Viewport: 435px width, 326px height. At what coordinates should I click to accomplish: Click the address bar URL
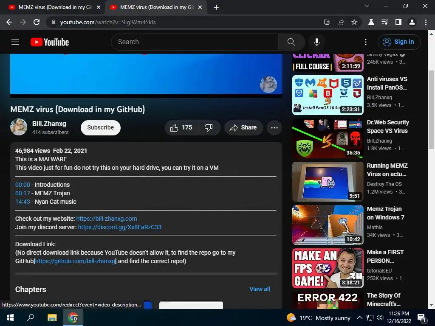pos(108,22)
